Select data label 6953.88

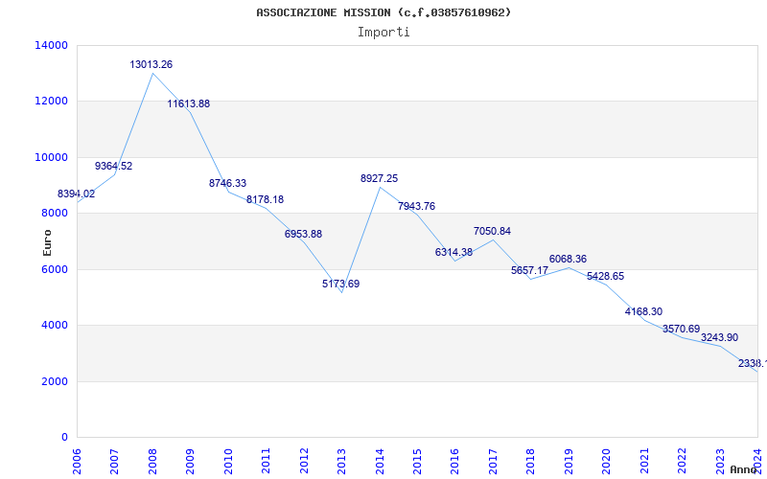[303, 234]
